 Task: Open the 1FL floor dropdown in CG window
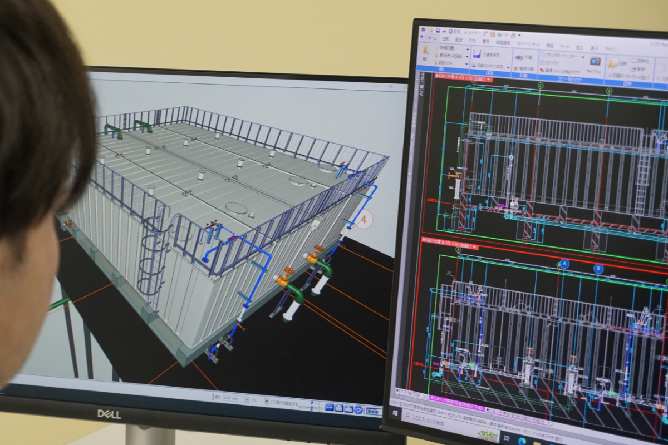[x=266, y=401]
